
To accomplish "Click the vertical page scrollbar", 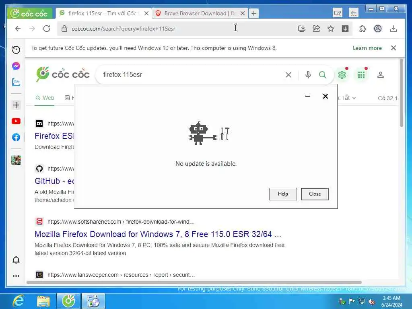I will click(x=401, y=93).
